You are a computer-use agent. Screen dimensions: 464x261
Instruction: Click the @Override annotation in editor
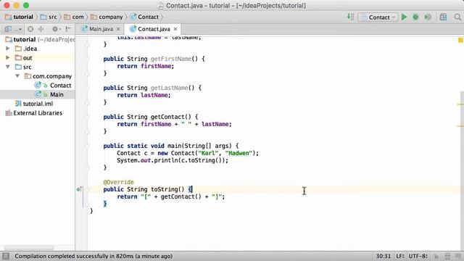[x=118, y=182]
